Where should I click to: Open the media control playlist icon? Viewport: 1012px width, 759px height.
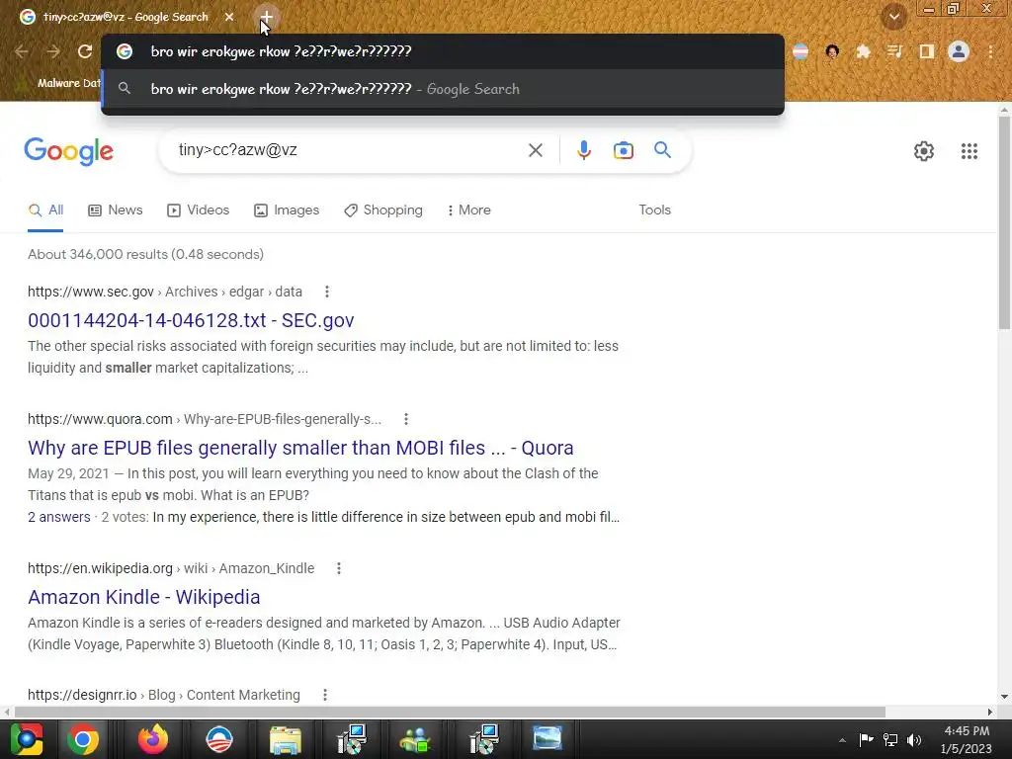coord(894,51)
